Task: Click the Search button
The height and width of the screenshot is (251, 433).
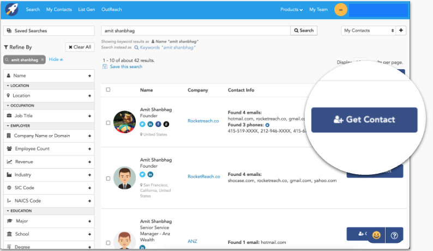Action: [x=304, y=30]
